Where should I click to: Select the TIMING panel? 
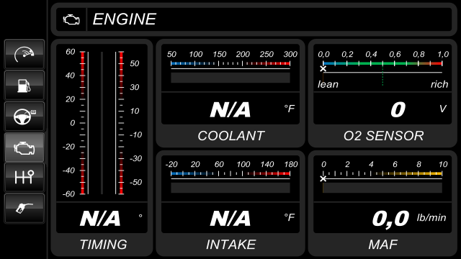coord(102,147)
